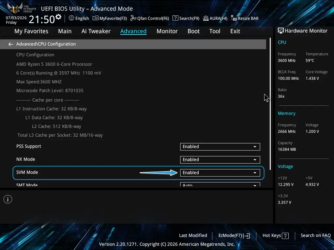Click the L1 Instruction Cache line
This screenshot has width=334, height=250.
coord(51,109)
